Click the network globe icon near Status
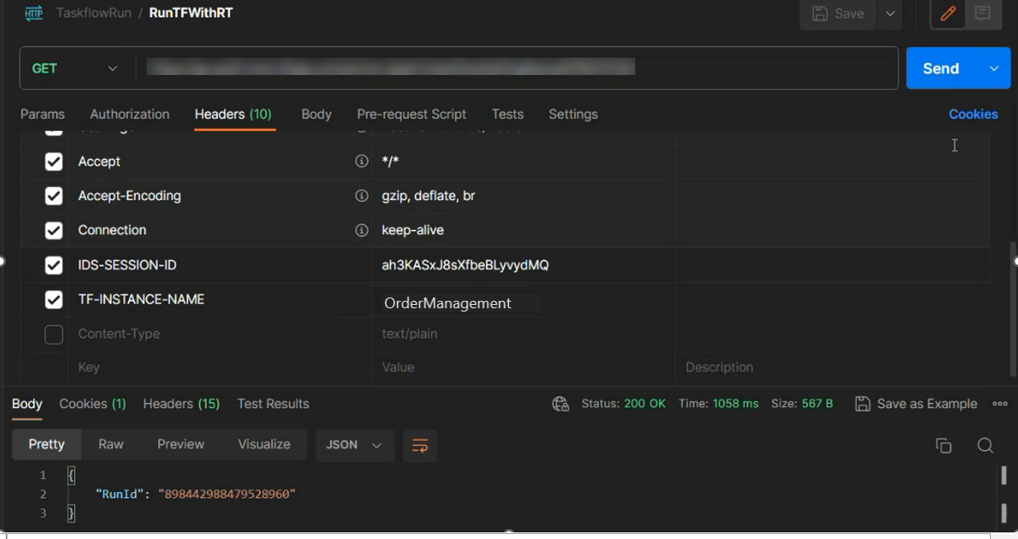Image resolution: width=1018 pixels, height=539 pixels. pos(561,404)
